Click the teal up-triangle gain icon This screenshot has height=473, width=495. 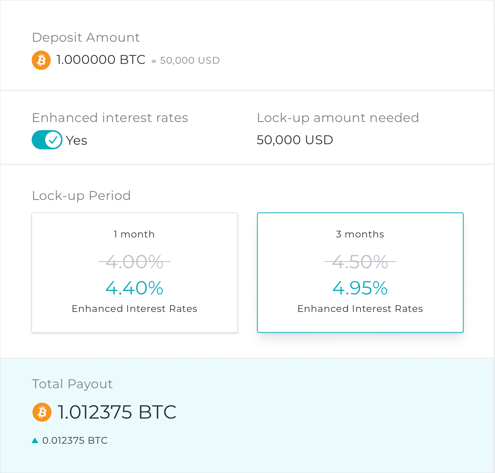point(35,441)
